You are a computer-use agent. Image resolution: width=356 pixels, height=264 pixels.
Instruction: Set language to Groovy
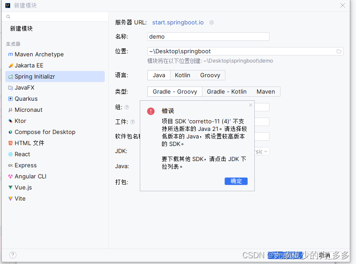tap(210, 75)
